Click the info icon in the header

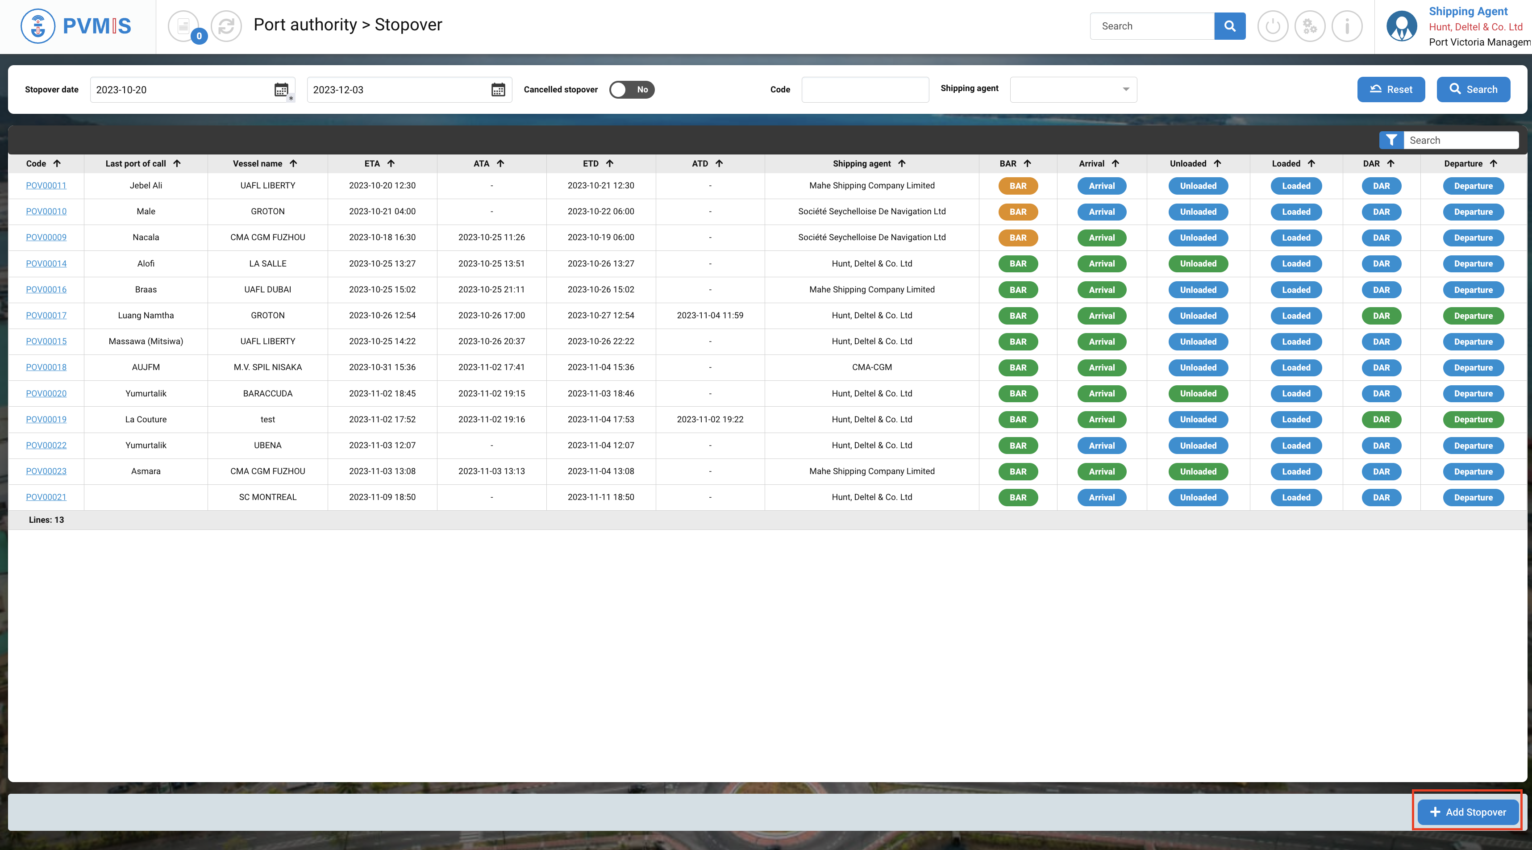1347,26
